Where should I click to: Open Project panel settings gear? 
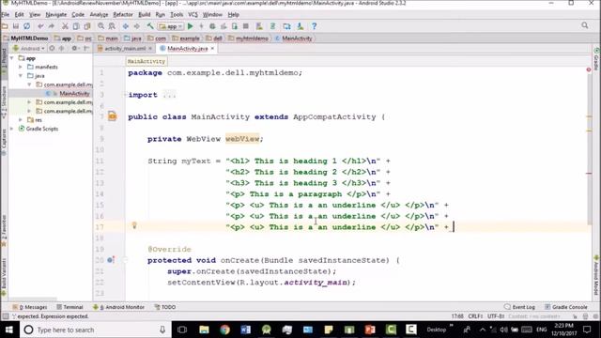point(74,49)
